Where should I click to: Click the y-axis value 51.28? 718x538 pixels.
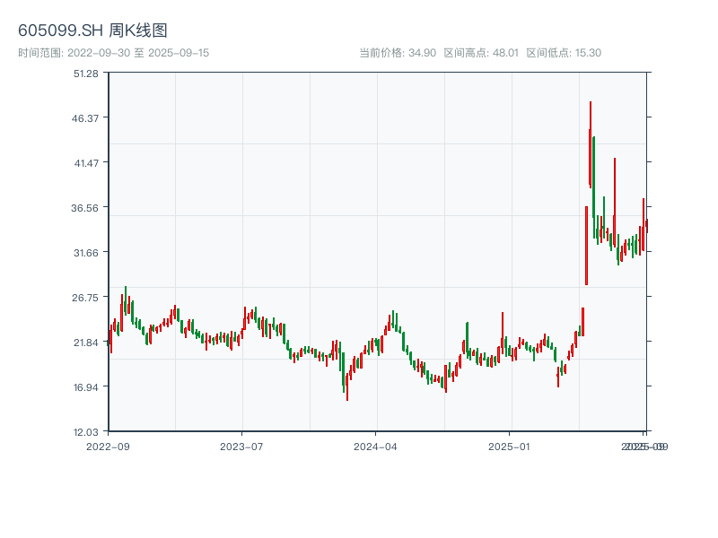pyautogui.click(x=86, y=74)
